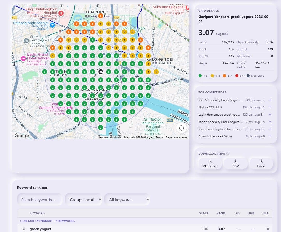
Task: Add Adam n Eve - Park Silom competitor
Action: [270, 136]
